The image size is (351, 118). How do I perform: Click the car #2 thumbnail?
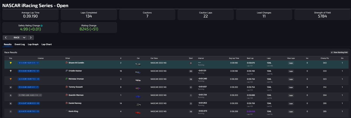138,64
